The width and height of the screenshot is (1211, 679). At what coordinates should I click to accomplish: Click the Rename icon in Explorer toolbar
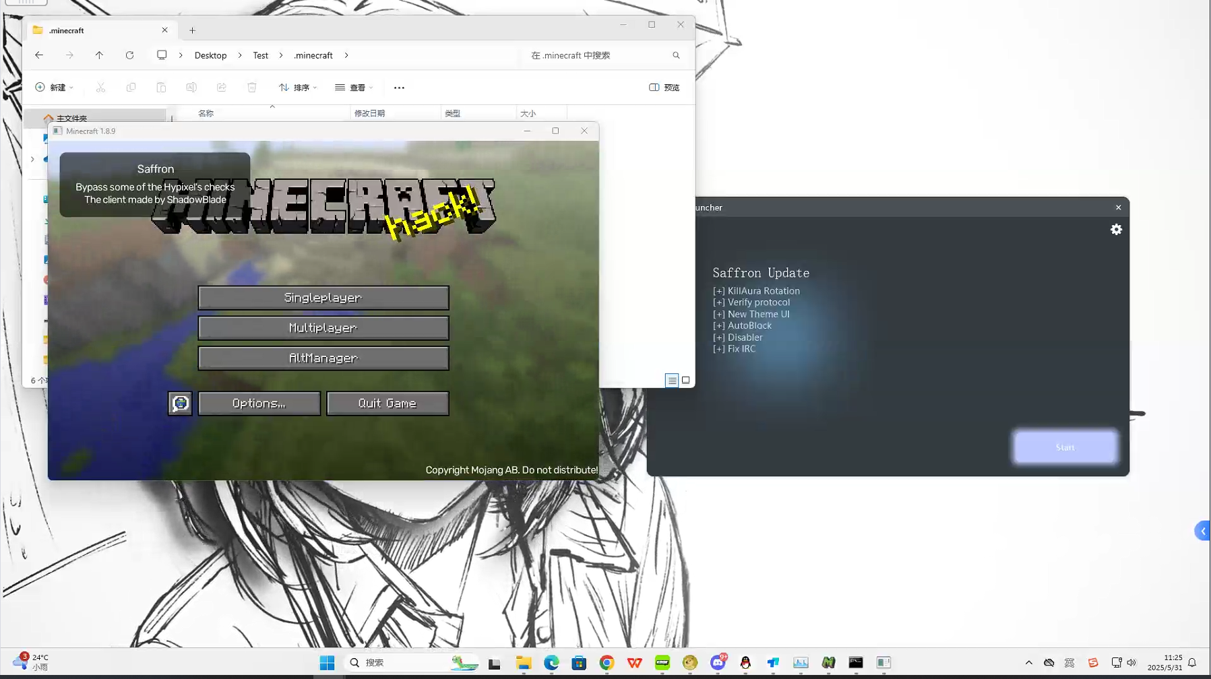(191, 88)
